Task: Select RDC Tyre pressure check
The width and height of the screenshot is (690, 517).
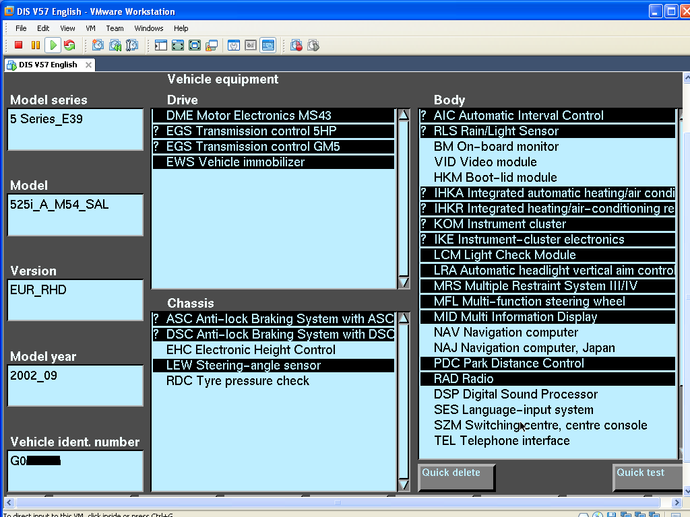Action: click(274, 381)
